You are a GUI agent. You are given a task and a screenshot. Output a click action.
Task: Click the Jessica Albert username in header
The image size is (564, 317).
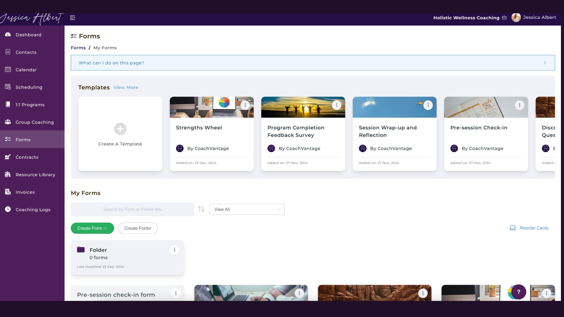(x=540, y=17)
